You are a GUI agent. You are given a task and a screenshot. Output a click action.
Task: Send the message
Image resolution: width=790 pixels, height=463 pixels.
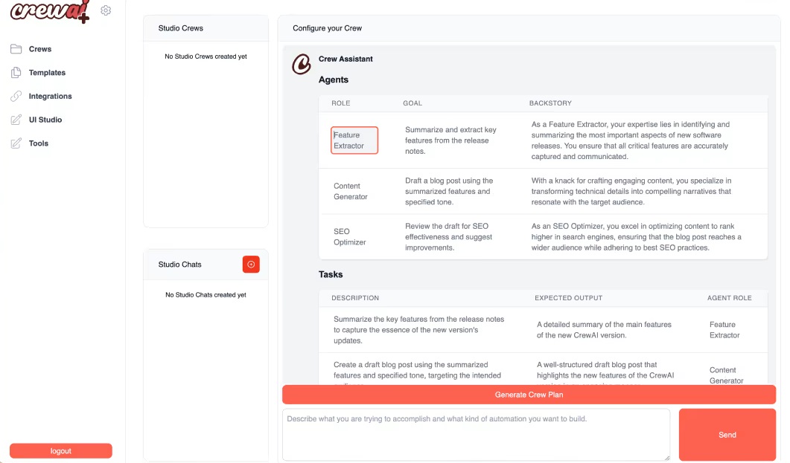point(727,435)
